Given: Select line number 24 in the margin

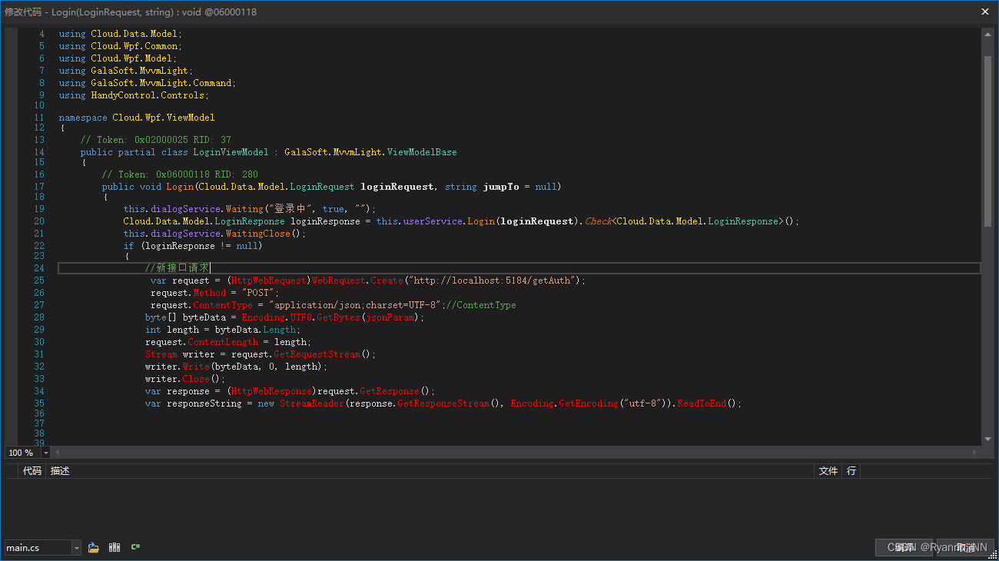Looking at the screenshot, I should point(38,267).
